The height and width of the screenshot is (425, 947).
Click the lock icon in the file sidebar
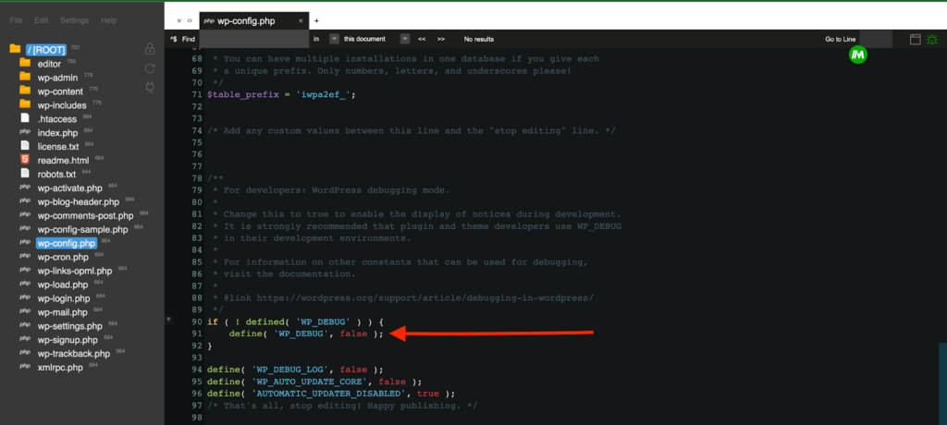[151, 49]
